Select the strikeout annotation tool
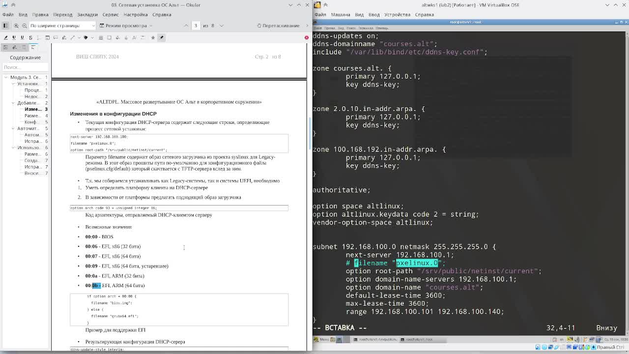 (30, 37)
